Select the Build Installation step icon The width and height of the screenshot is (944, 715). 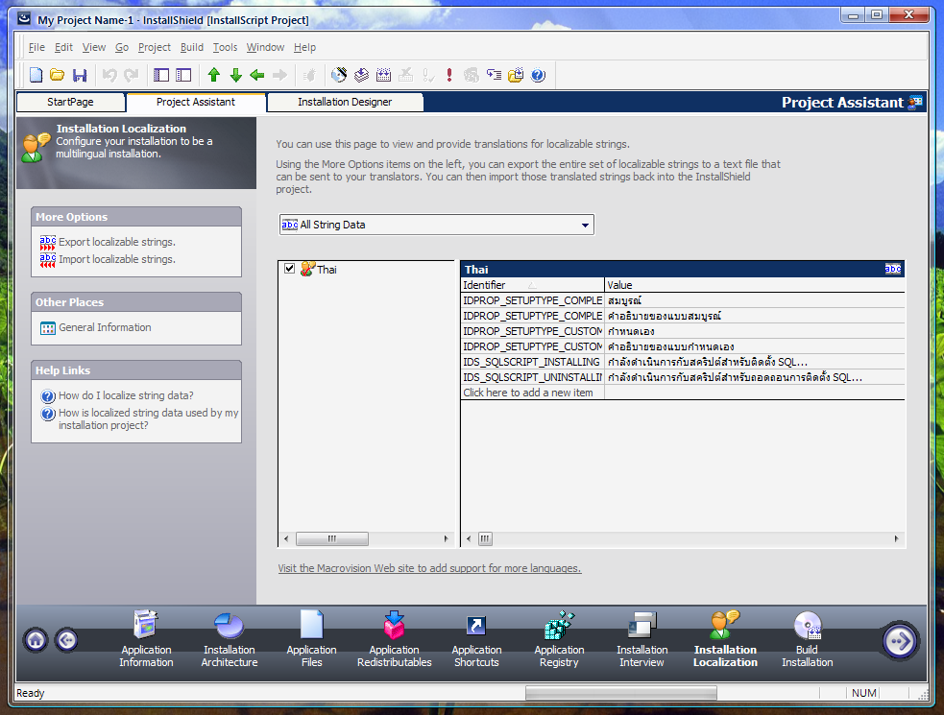(807, 626)
